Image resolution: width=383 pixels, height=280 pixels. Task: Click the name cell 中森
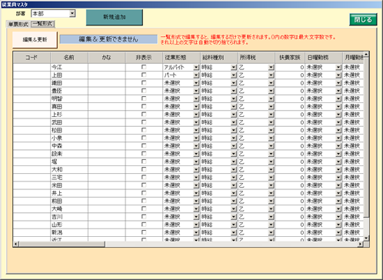(x=69, y=146)
